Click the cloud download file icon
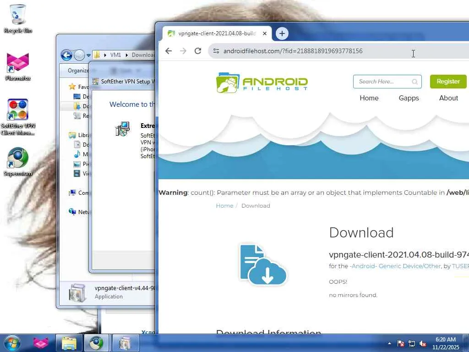The height and width of the screenshot is (352, 469). coord(263,264)
